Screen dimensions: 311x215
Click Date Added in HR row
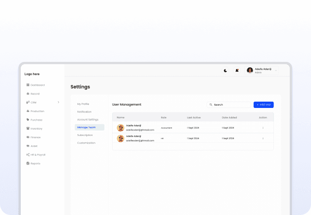click(228, 138)
